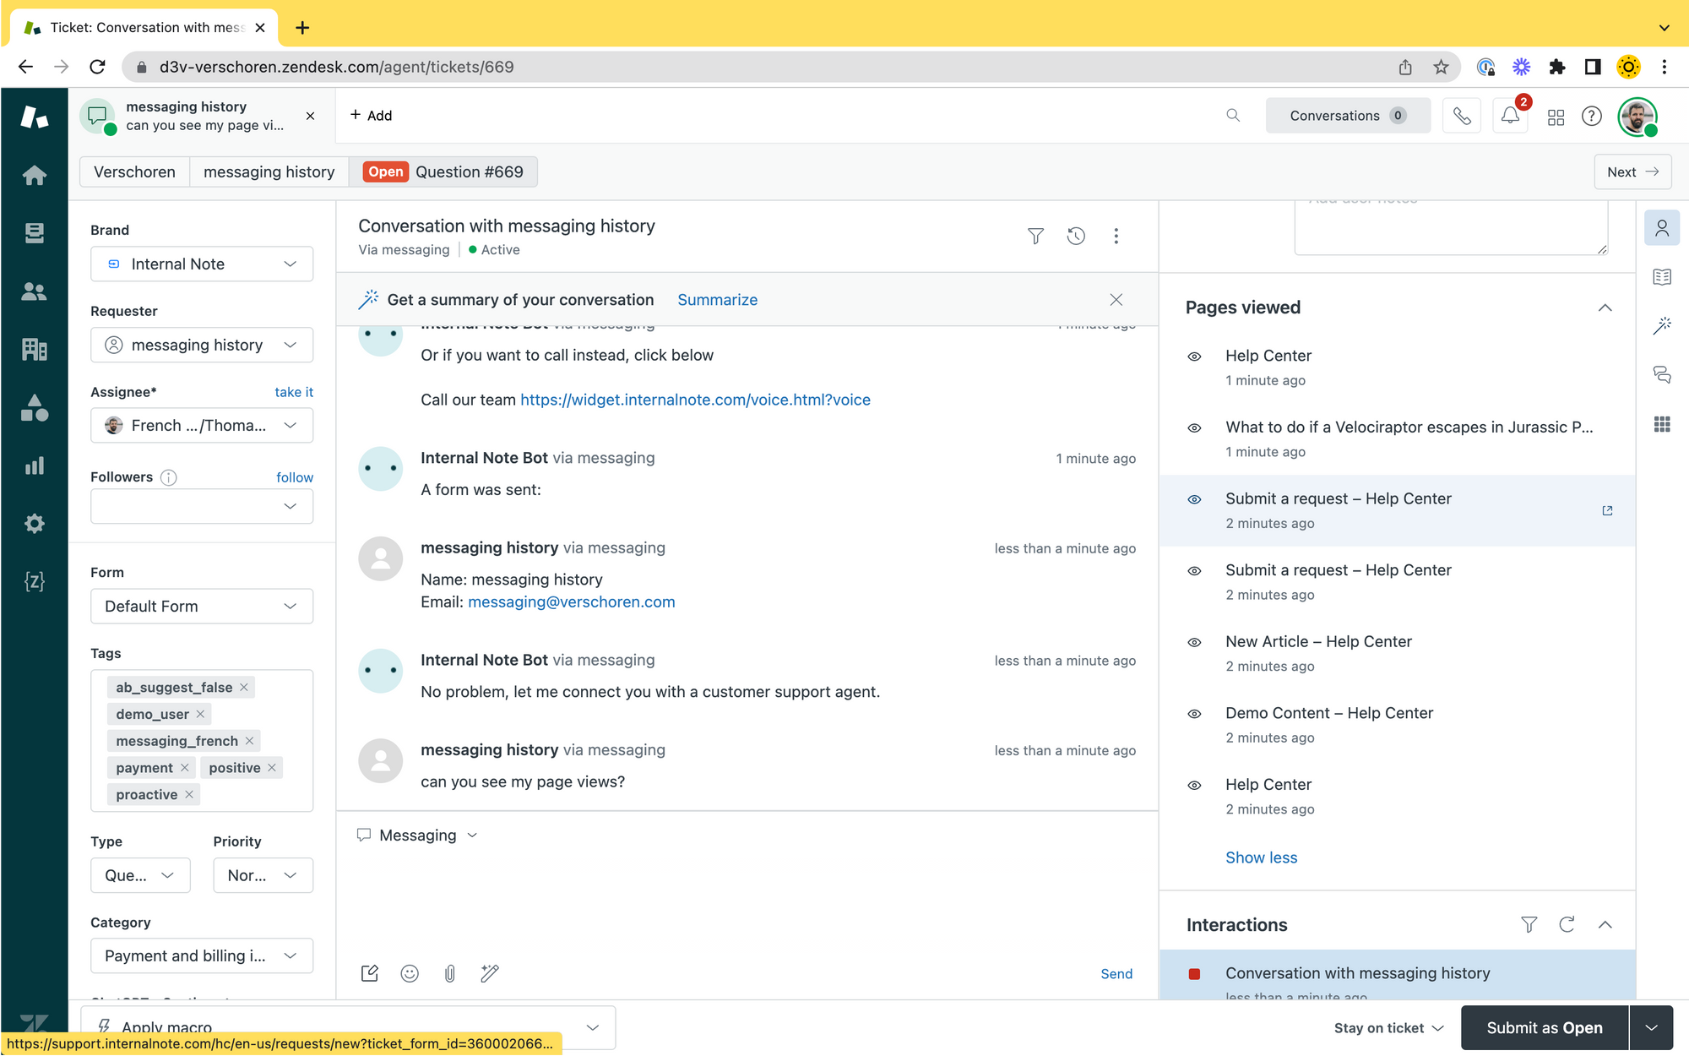
Task: Show ticket events history clock icon
Action: pos(1076,237)
